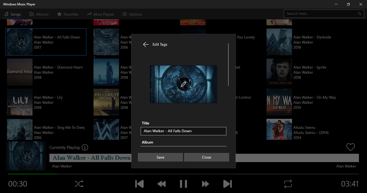Click the Title field in Edit Tags
The image size is (367, 193).
click(x=183, y=131)
